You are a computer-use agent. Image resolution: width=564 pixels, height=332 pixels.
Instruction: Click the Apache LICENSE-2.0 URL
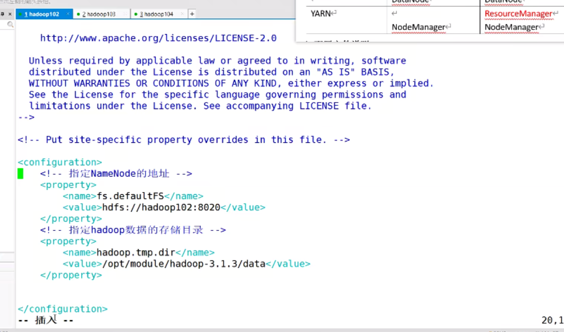coord(158,38)
